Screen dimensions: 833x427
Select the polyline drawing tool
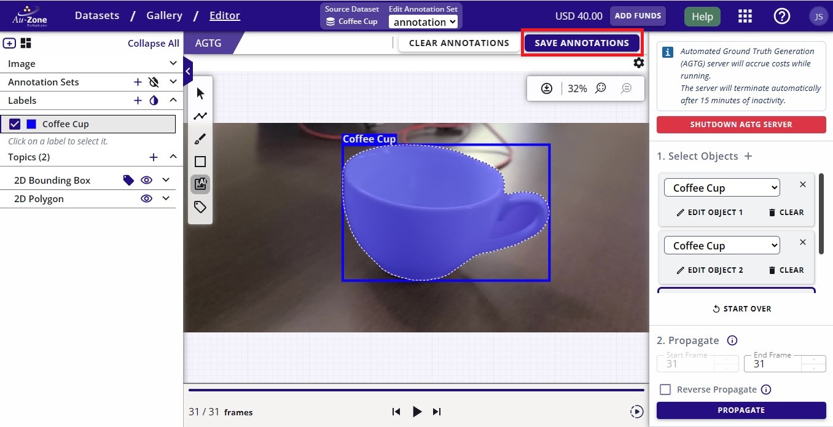(200, 116)
